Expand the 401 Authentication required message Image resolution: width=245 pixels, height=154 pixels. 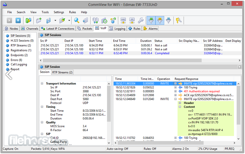(x=175, y=91)
